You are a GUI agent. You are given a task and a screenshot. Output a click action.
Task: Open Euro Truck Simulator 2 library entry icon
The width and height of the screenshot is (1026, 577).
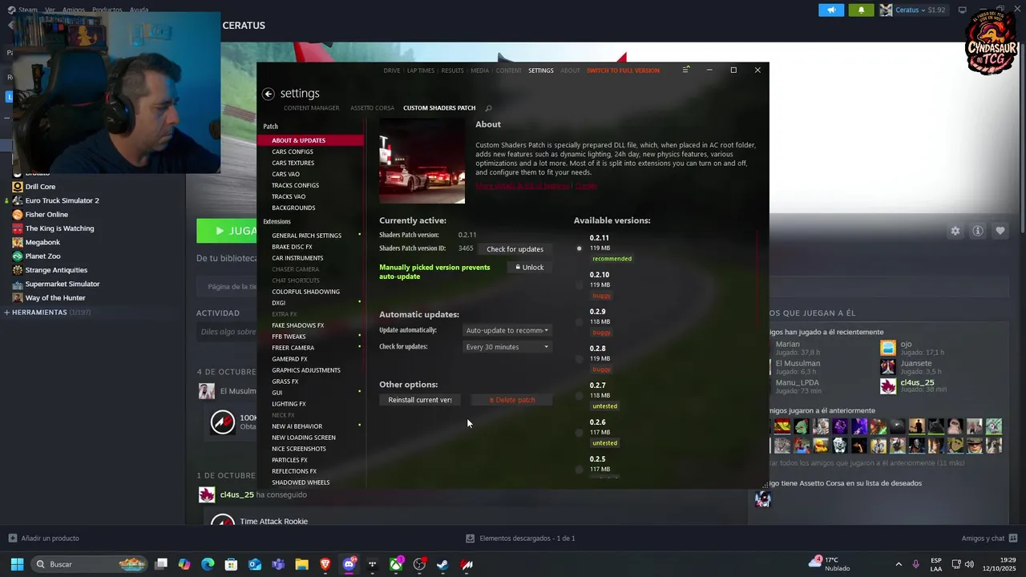click(x=18, y=200)
